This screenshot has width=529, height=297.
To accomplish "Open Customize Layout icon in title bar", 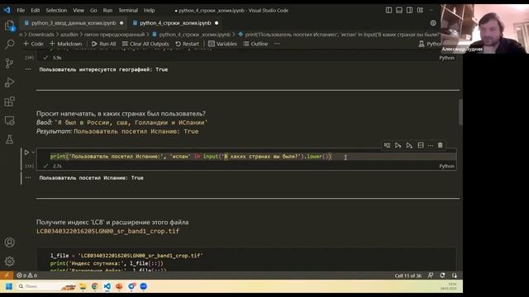I will (x=420, y=11).
